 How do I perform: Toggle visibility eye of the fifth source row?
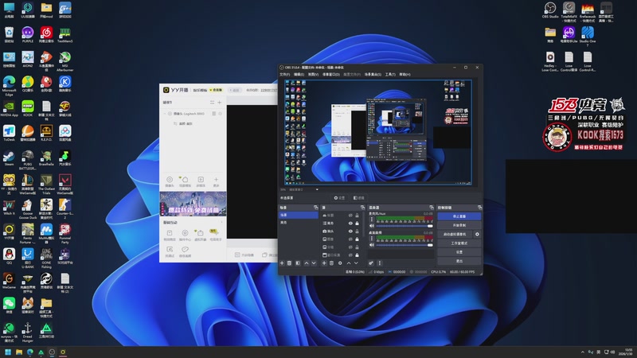350,247
